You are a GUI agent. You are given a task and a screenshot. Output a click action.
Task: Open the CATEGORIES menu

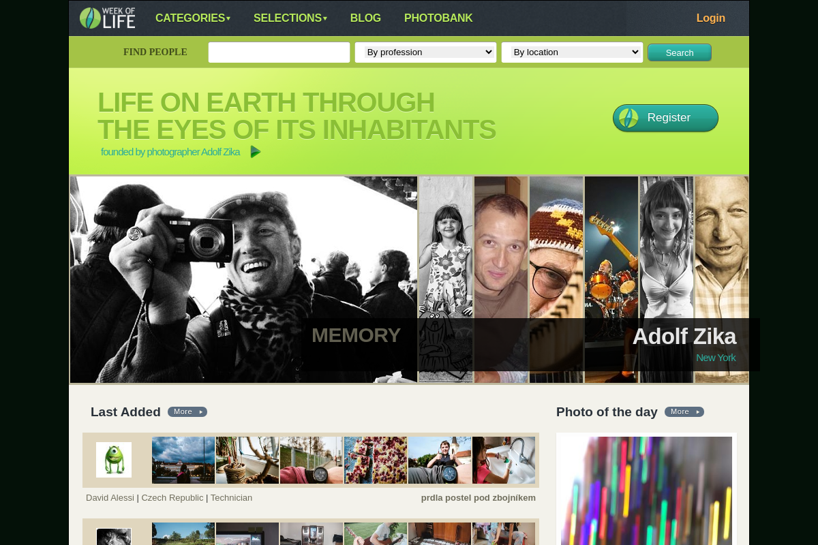193,18
